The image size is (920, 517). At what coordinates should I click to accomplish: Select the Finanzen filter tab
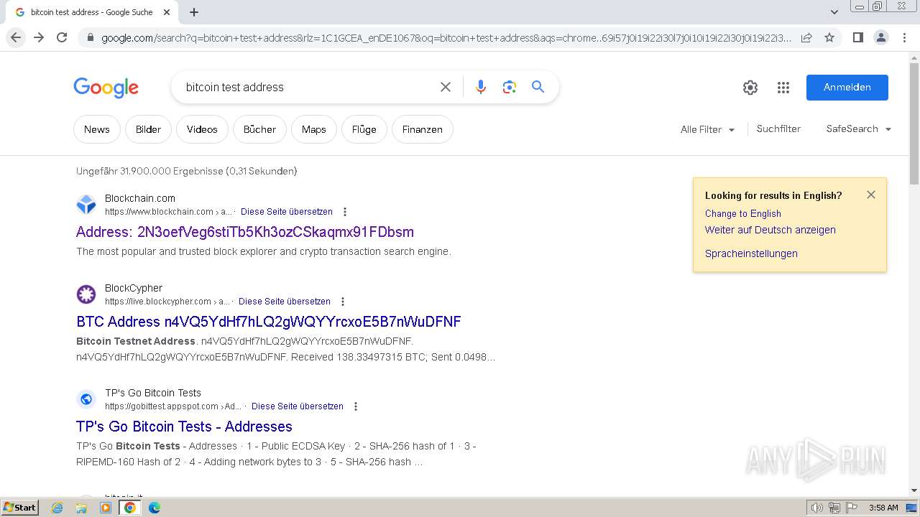(423, 129)
